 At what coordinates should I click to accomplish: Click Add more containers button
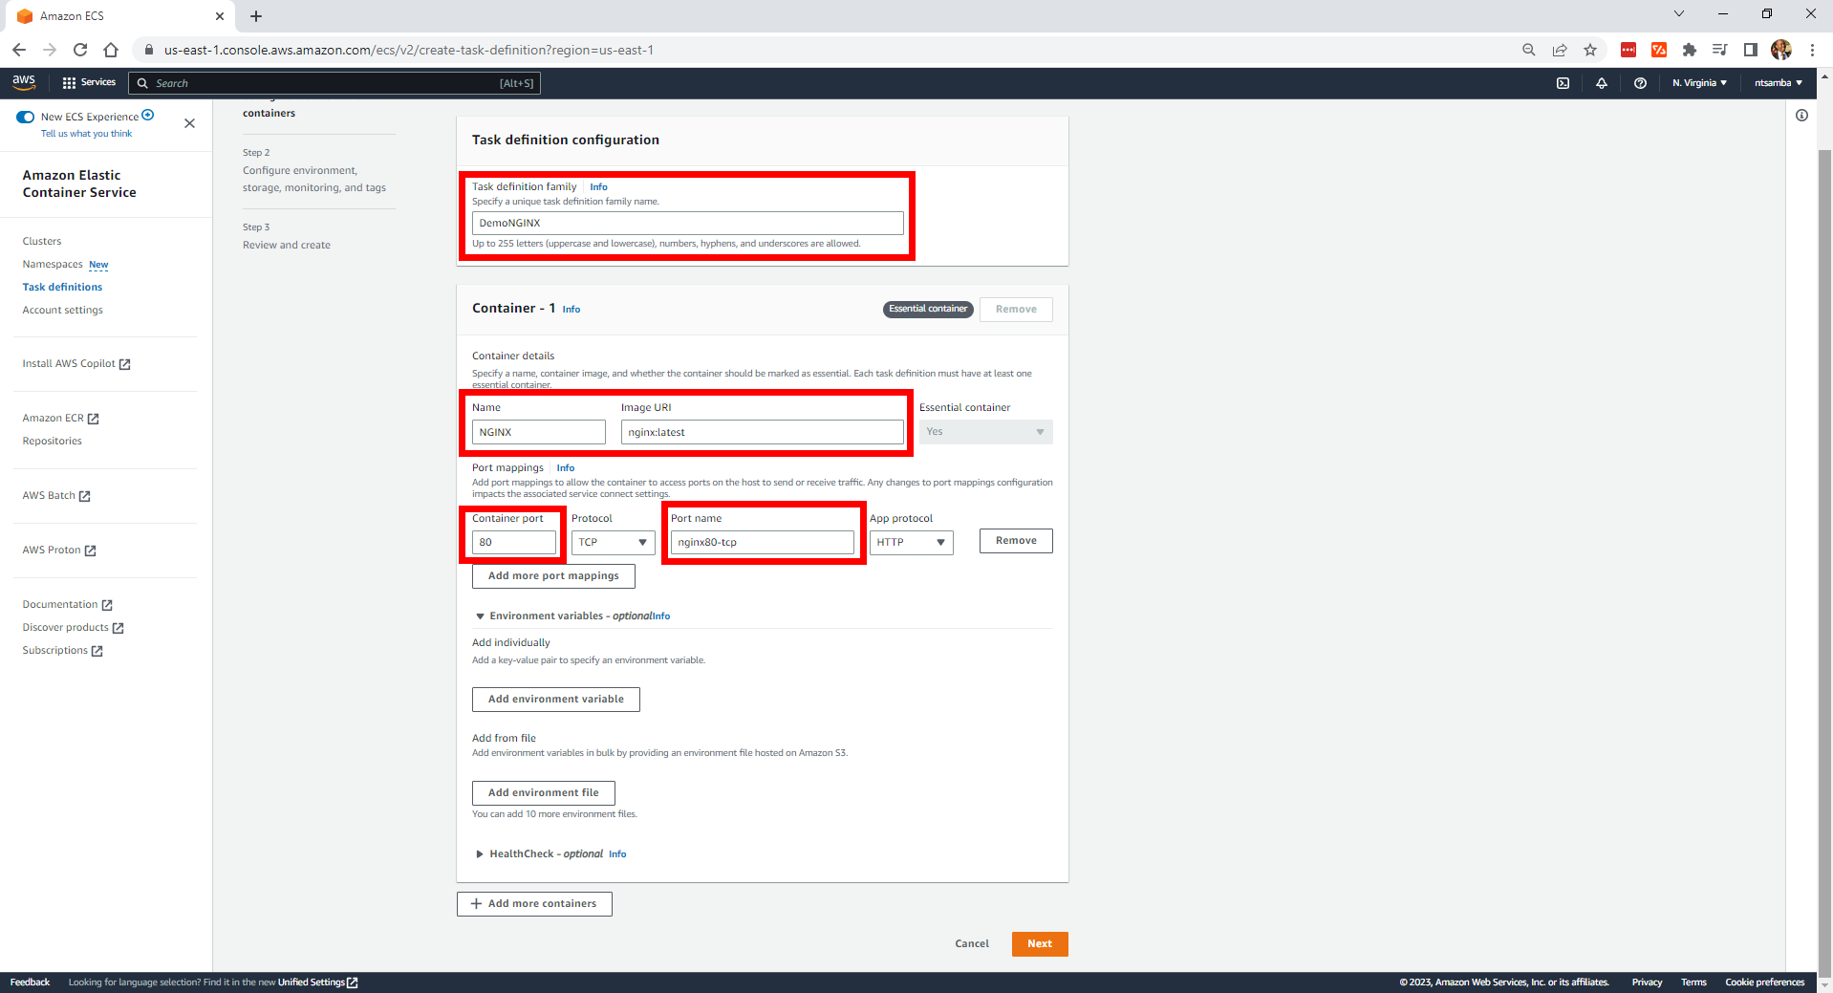click(534, 904)
